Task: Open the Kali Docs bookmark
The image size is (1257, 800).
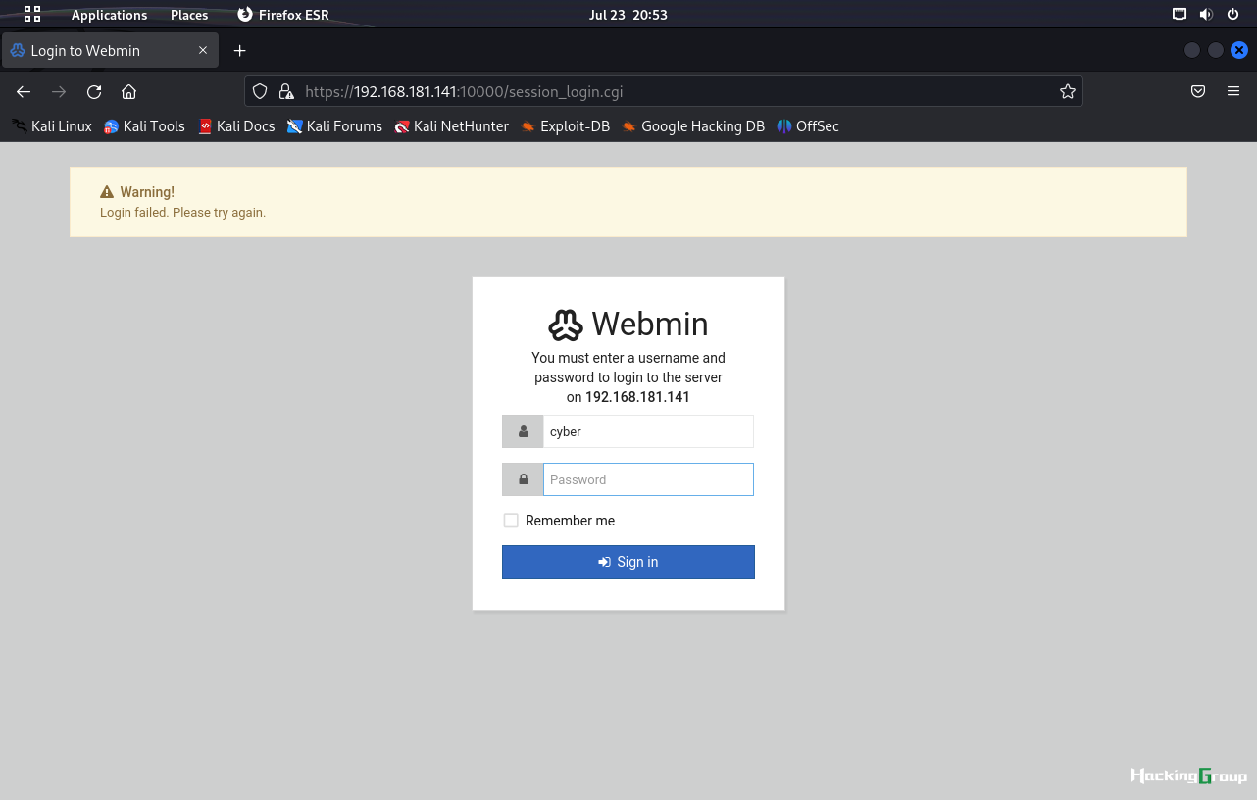Action: [236, 126]
